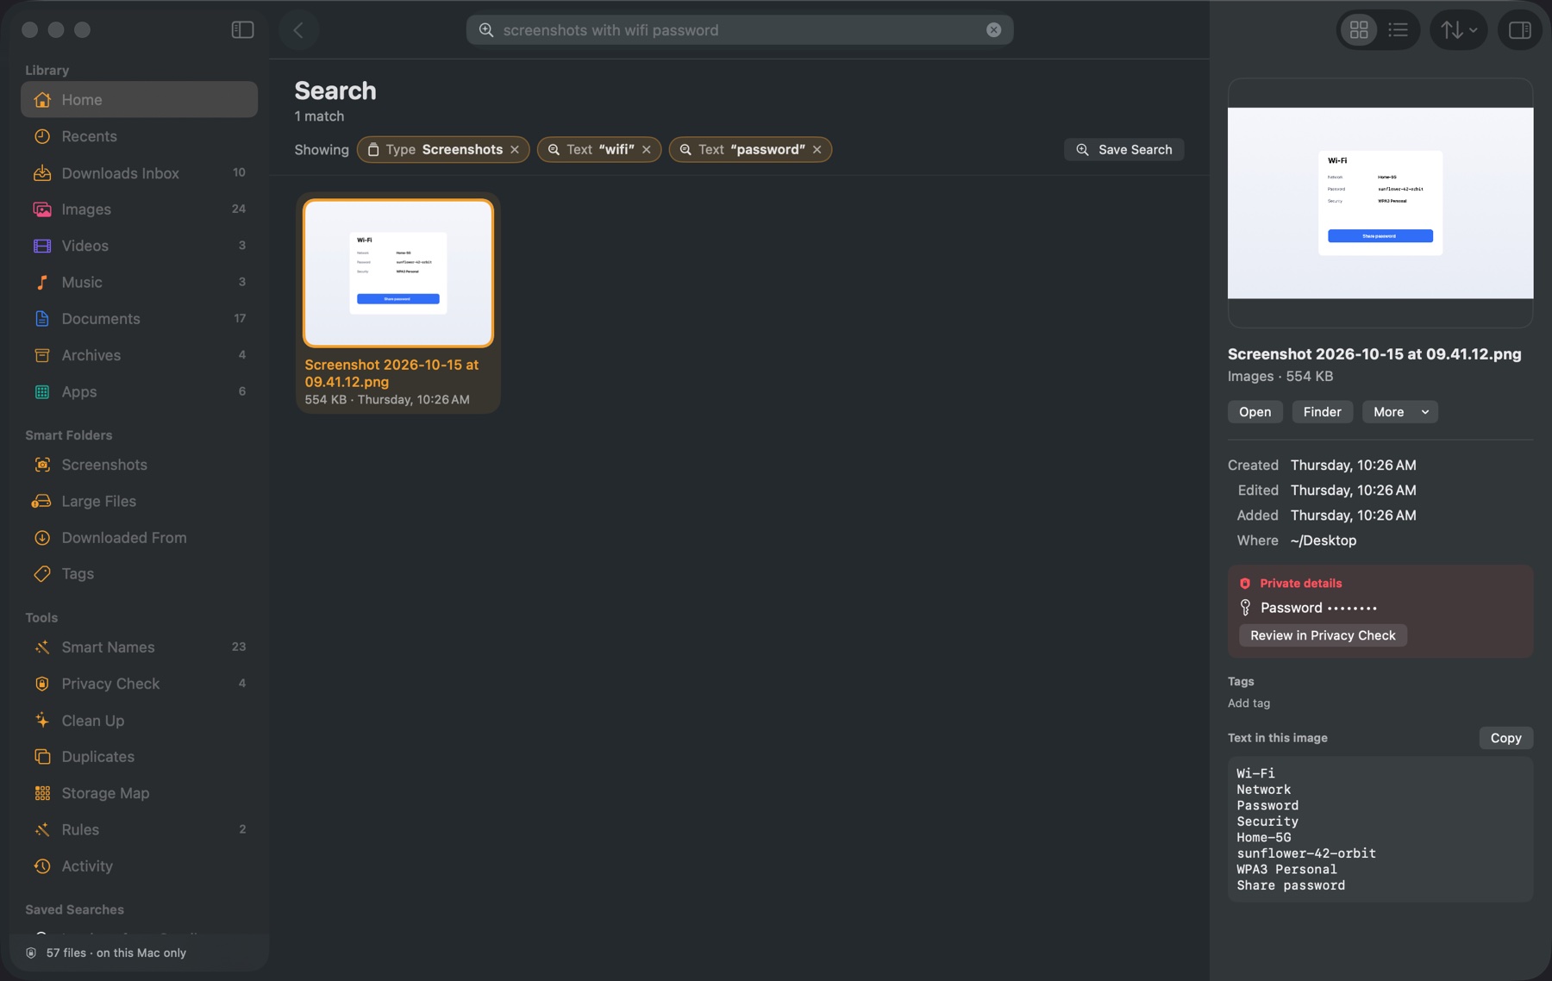Select the Wi-Fi screenshot thumbnail

(398, 273)
